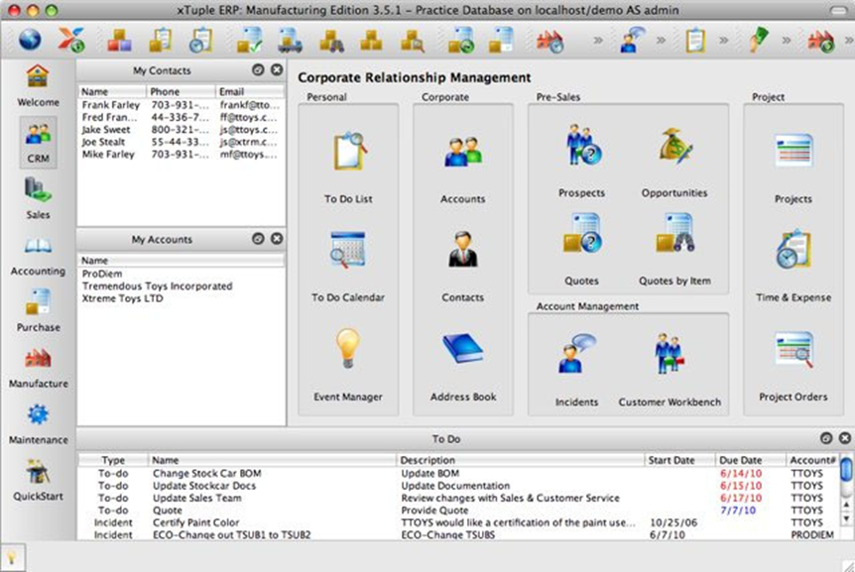Open the Customer Workbench
This screenshot has height=572, width=855.
click(x=670, y=354)
